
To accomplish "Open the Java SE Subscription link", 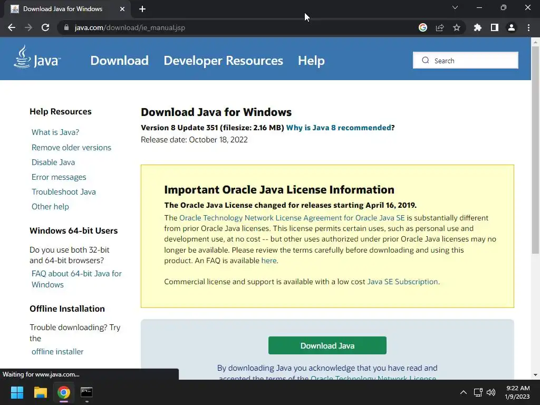I will point(402,282).
